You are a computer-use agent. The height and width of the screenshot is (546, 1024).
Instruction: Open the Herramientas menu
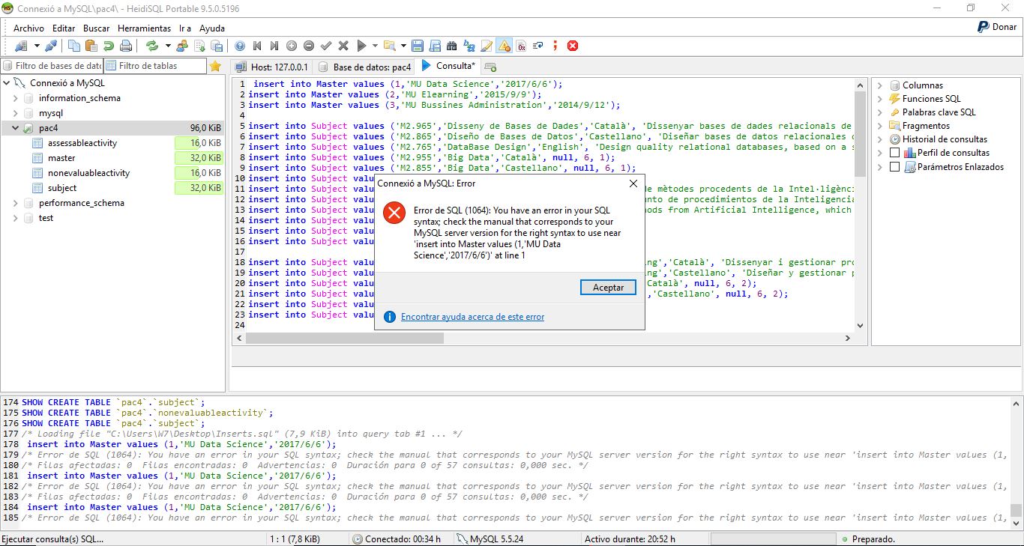coord(145,28)
